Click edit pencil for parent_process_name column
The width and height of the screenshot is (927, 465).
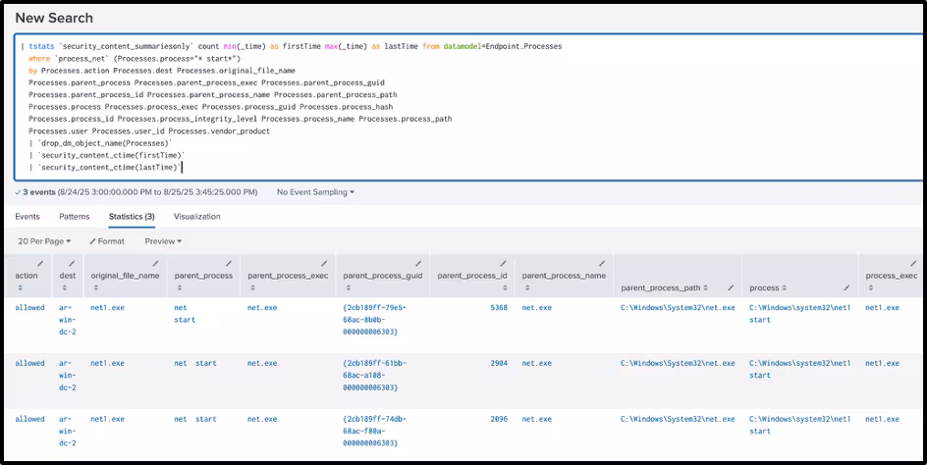606,263
